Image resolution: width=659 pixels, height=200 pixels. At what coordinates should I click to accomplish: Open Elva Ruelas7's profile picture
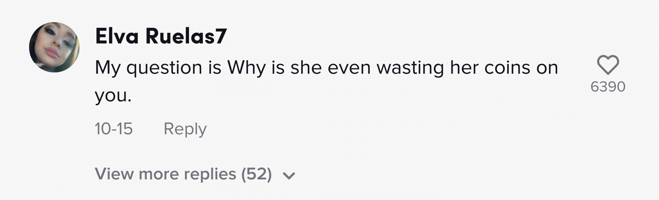[x=54, y=47]
